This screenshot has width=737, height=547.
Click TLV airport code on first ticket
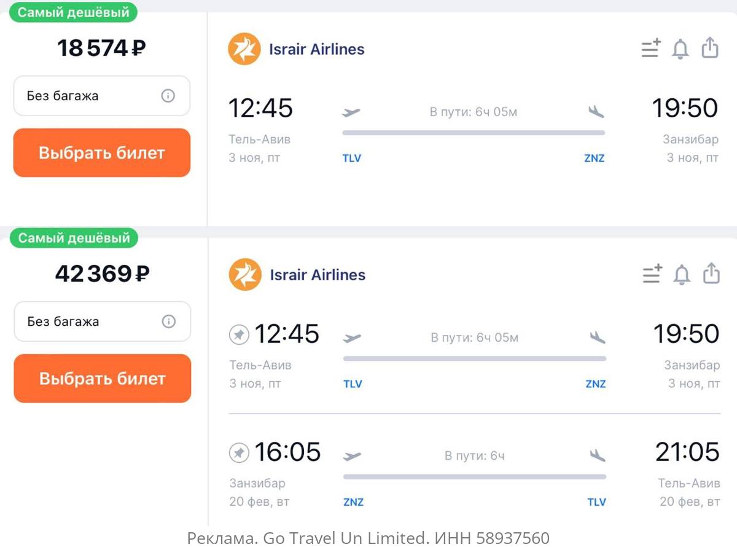352,158
